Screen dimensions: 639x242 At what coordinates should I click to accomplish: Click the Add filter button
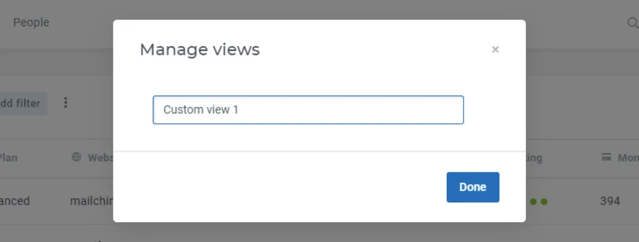[x=24, y=103]
